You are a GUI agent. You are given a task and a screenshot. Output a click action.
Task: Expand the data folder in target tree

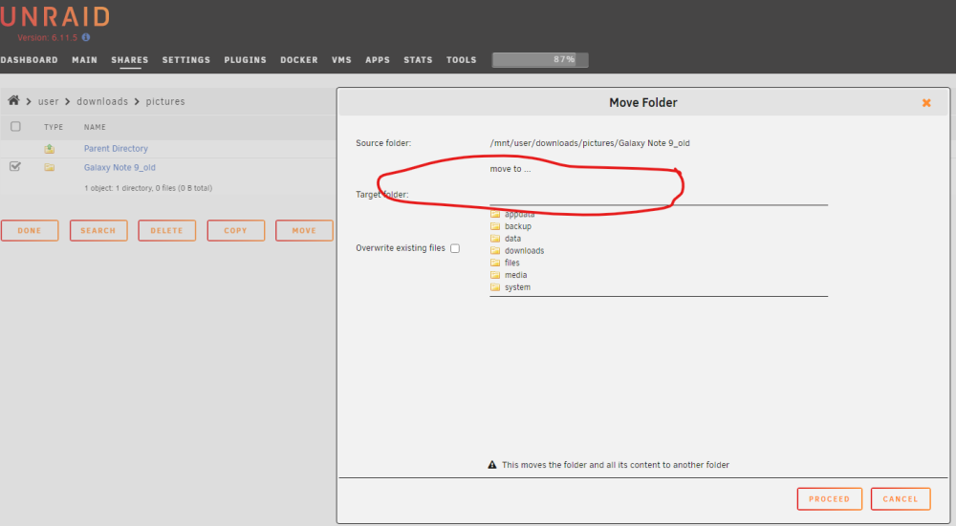click(512, 239)
